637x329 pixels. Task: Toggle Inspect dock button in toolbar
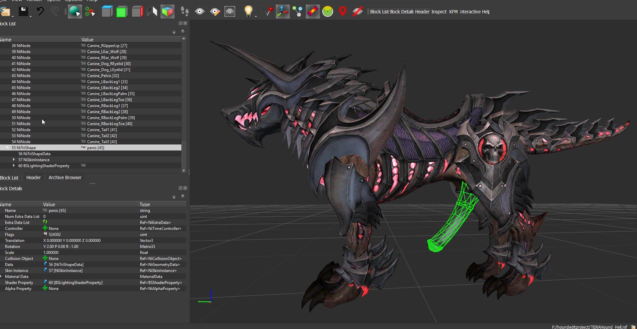pyautogui.click(x=439, y=12)
